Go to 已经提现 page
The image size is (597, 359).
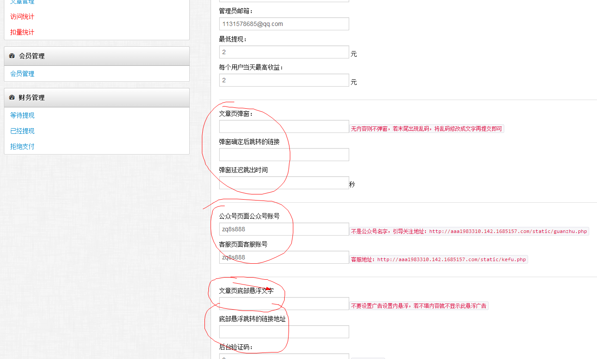point(22,131)
